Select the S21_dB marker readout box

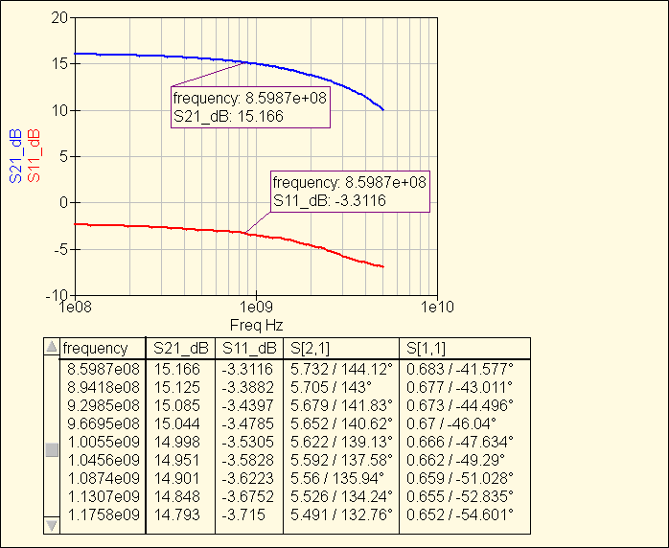point(250,107)
